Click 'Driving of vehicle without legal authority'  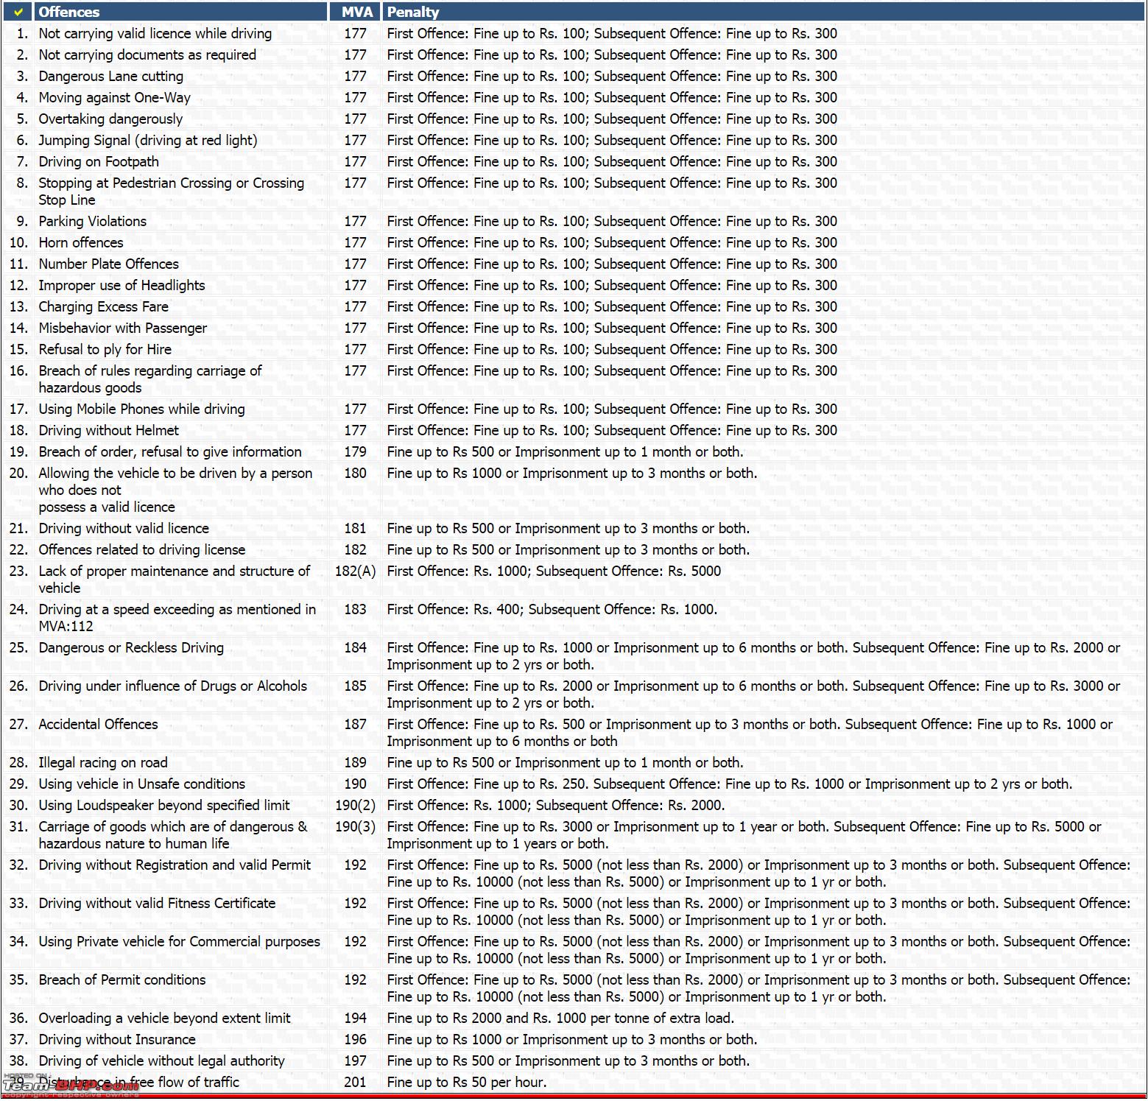pos(162,1060)
